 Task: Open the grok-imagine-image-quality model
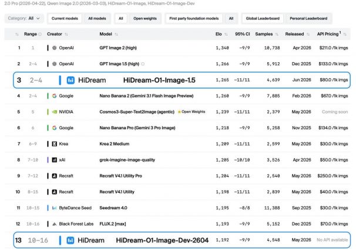click(127, 160)
